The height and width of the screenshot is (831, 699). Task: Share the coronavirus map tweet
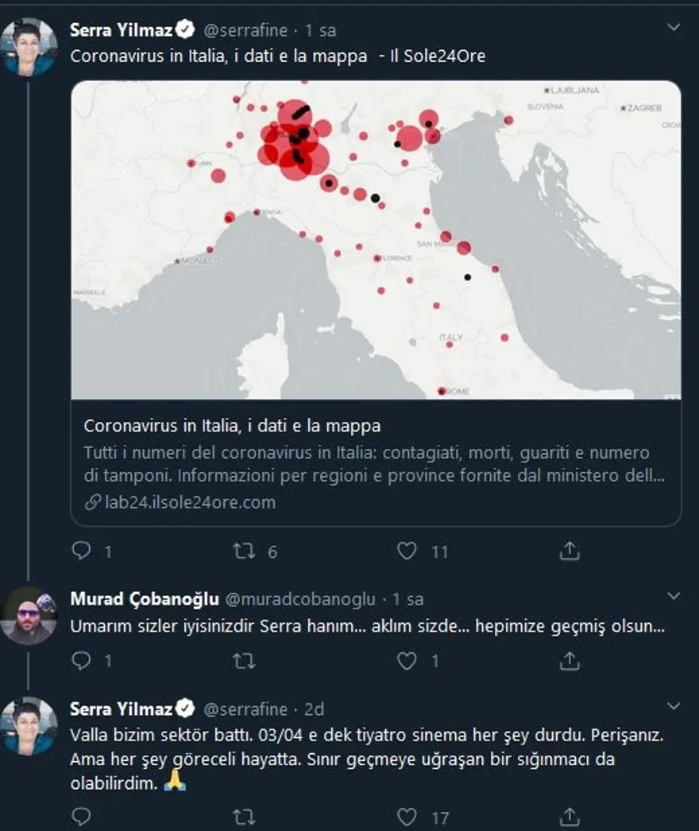pyautogui.click(x=569, y=551)
